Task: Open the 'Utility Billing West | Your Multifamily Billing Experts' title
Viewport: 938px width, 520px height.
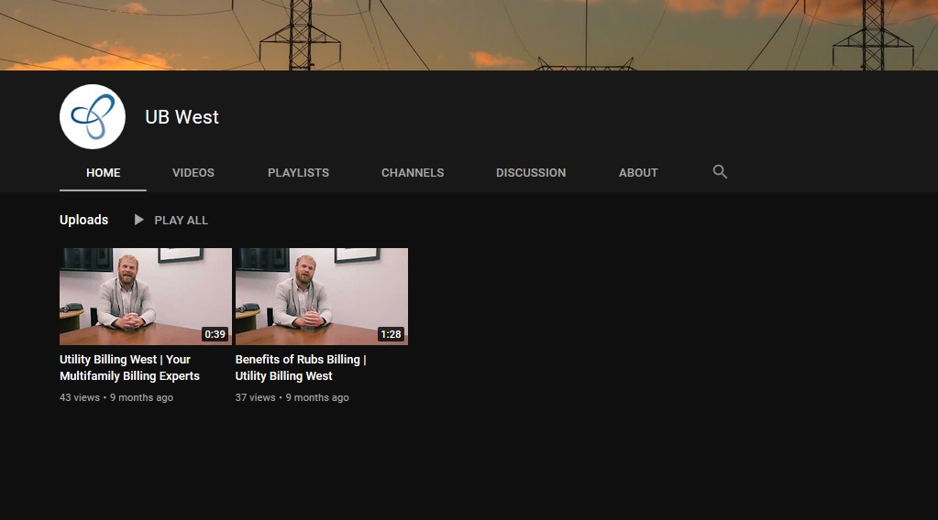Action: point(129,368)
